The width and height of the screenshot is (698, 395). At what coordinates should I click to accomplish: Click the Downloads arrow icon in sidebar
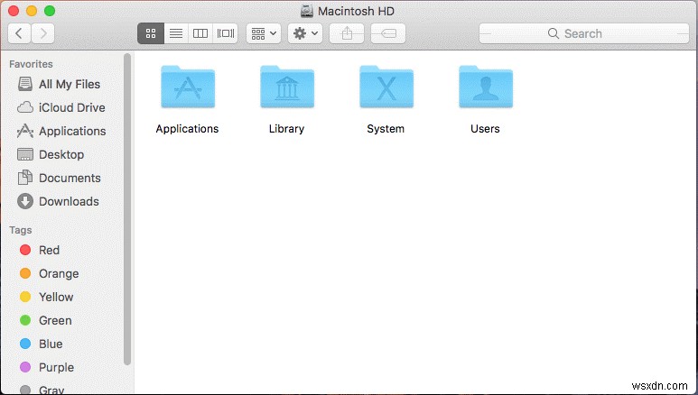click(25, 201)
